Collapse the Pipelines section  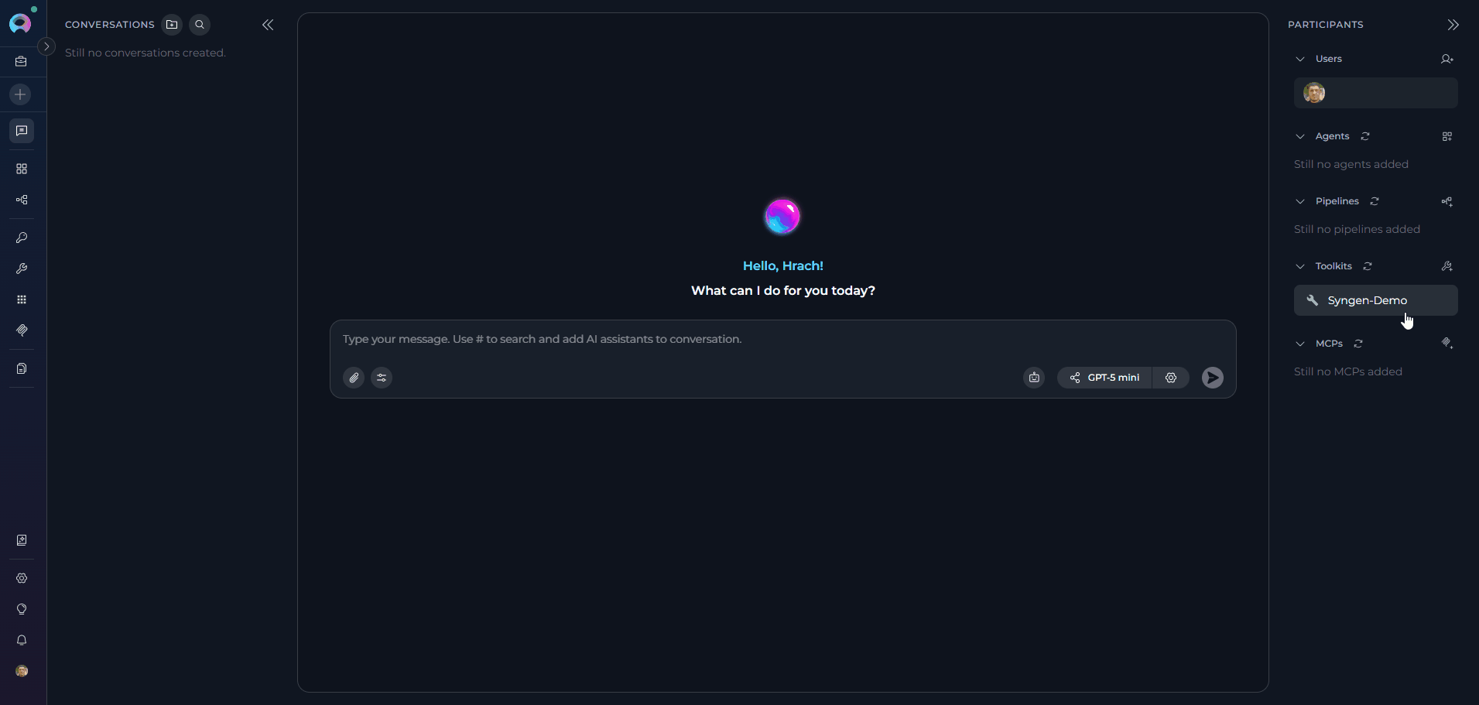pyautogui.click(x=1300, y=201)
